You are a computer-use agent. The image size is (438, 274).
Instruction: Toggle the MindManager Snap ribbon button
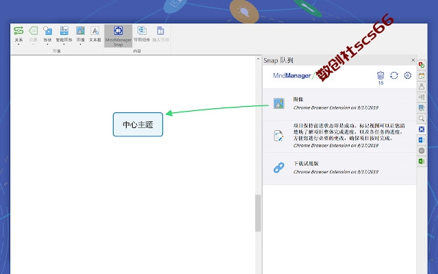118,36
